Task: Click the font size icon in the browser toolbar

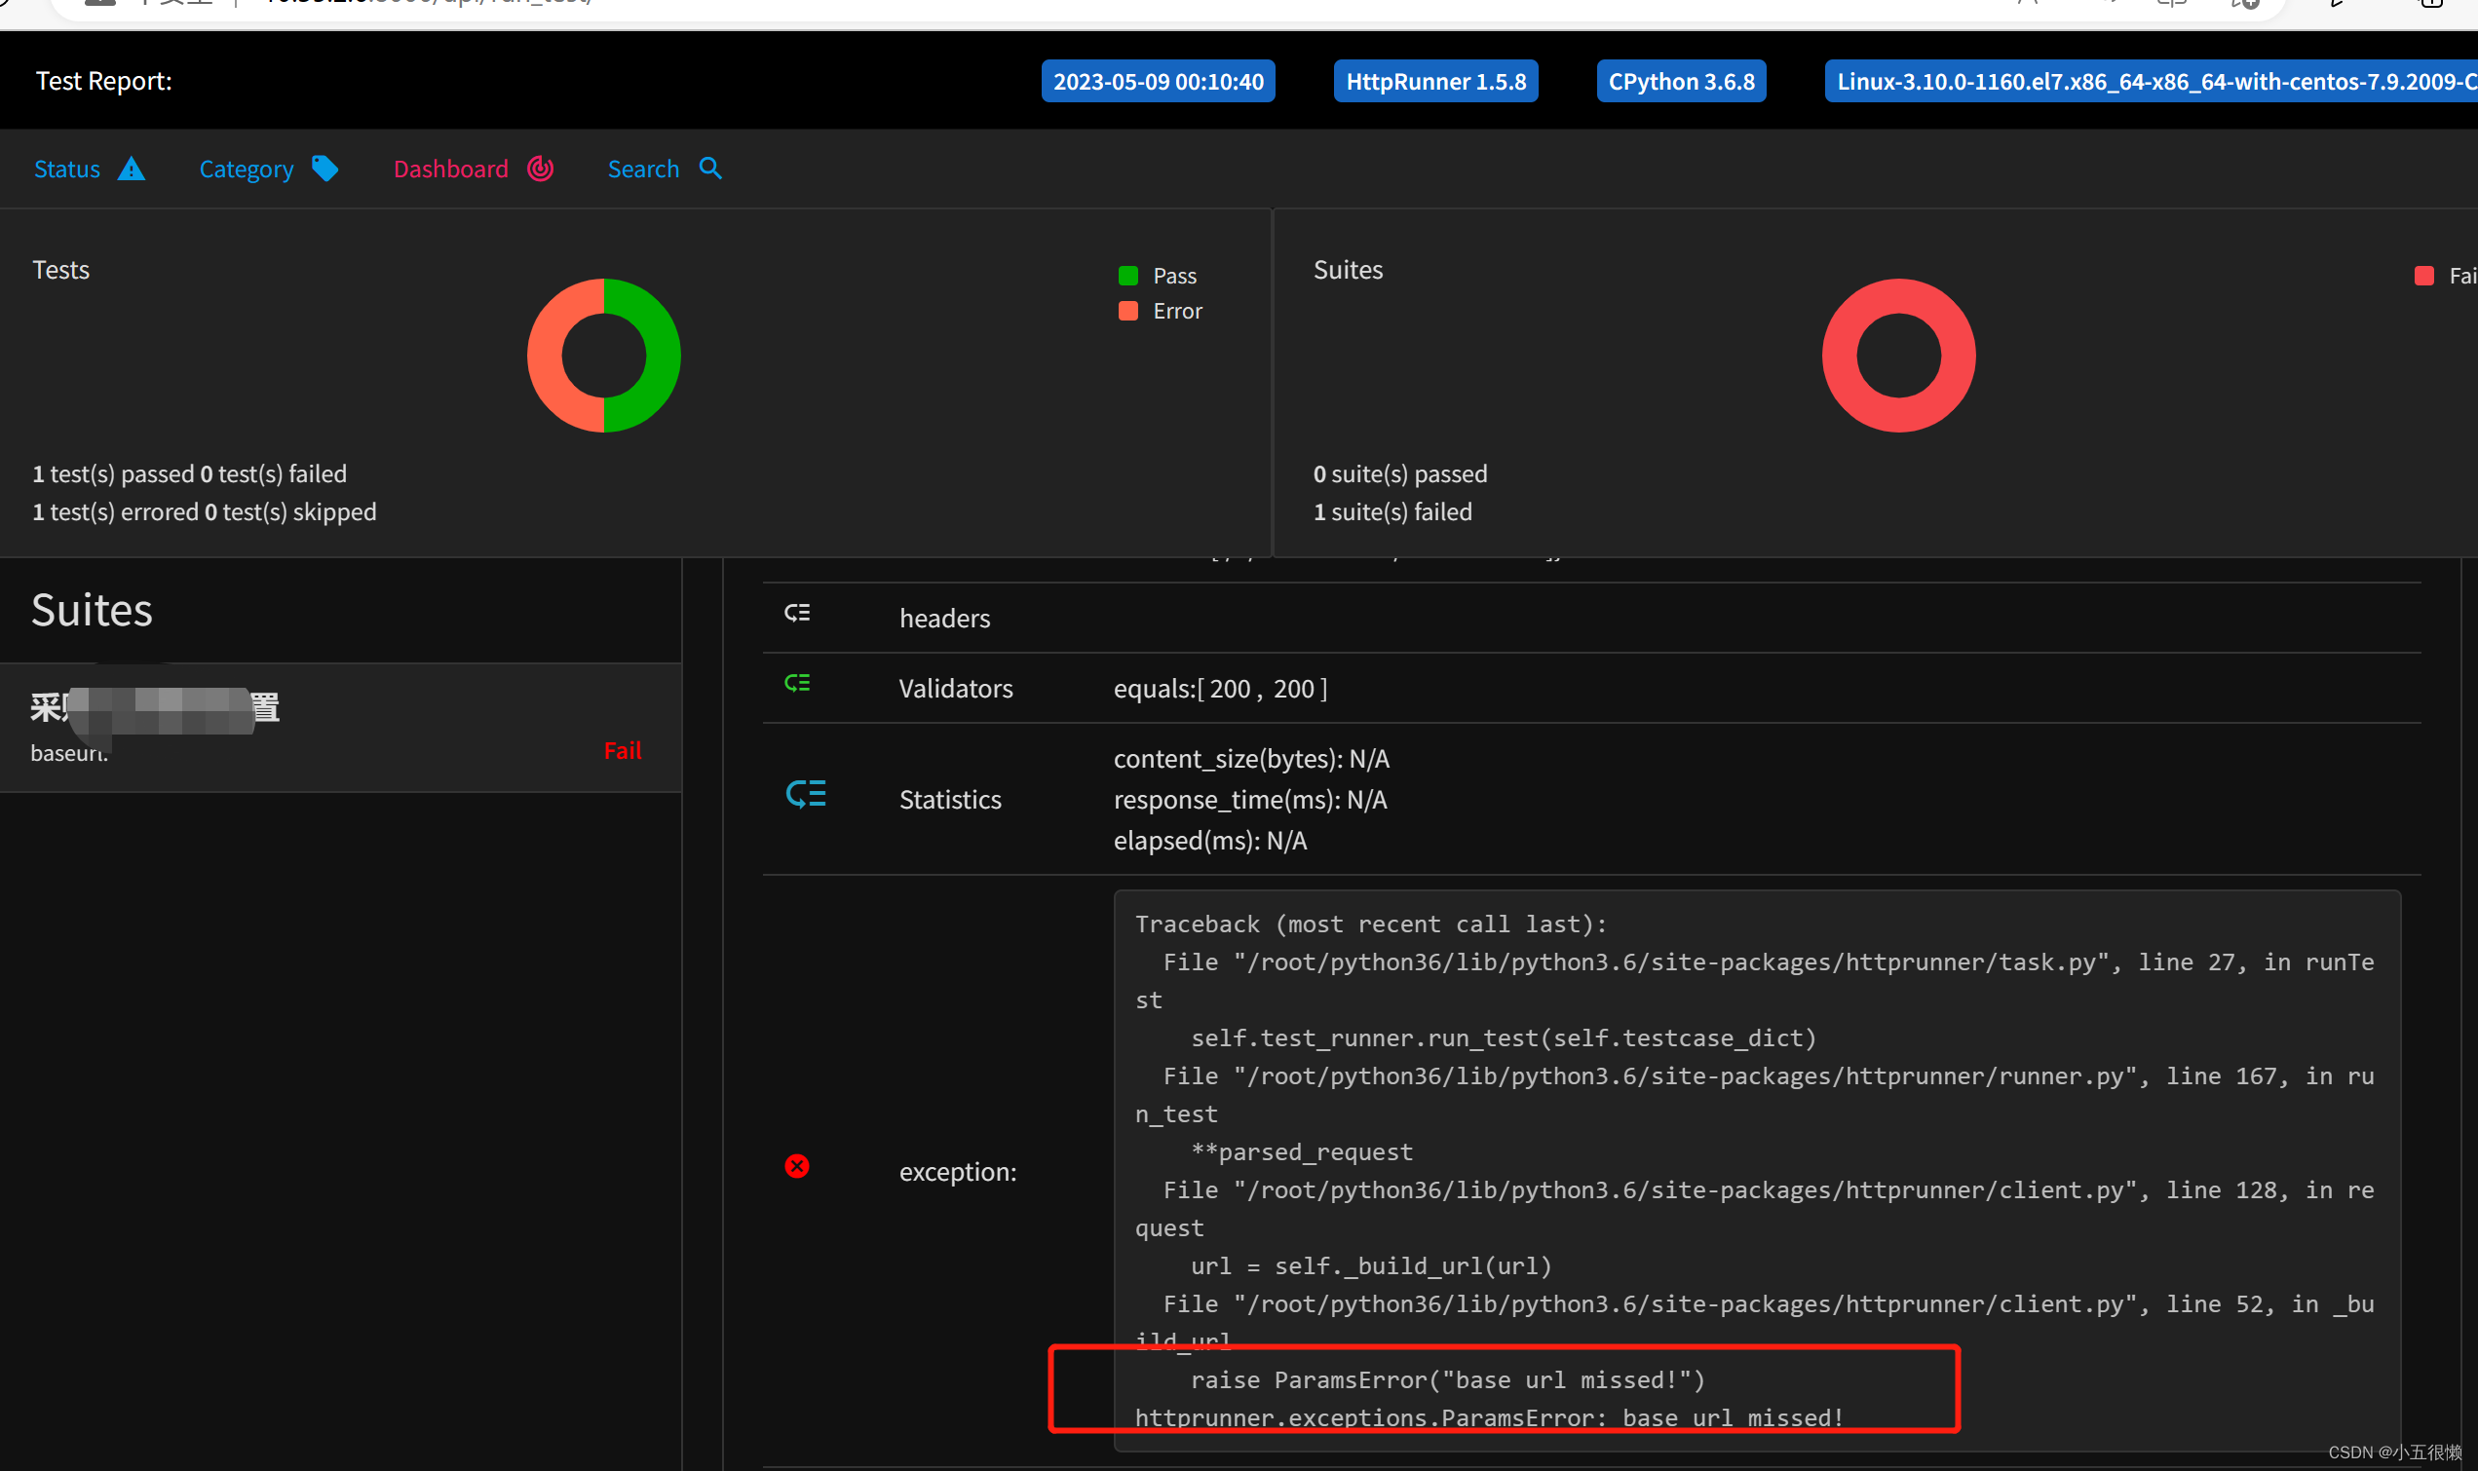Action: (x=2027, y=5)
